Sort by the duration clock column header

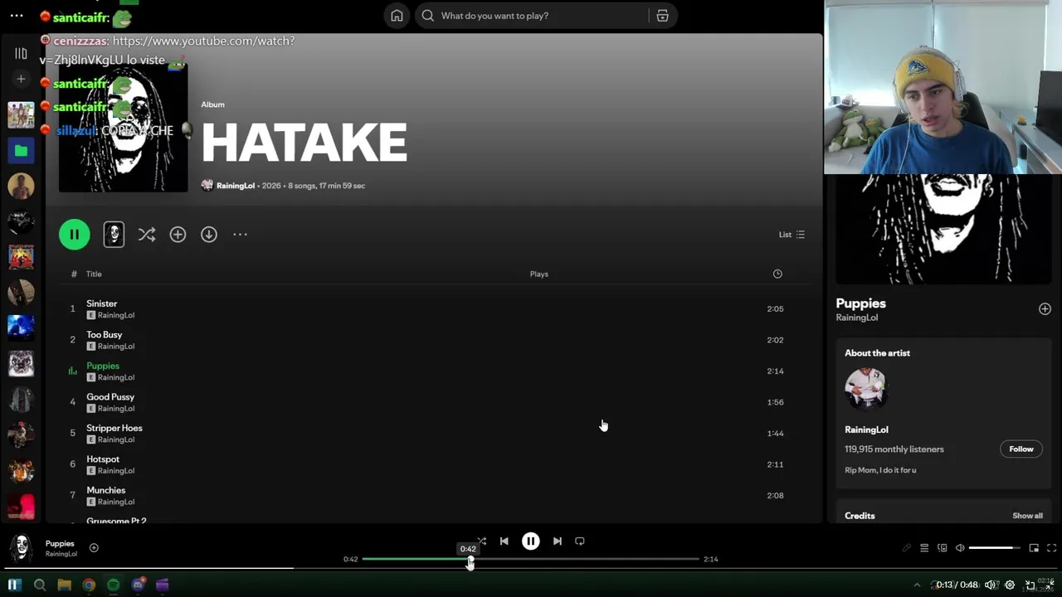[x=777, y=274]
